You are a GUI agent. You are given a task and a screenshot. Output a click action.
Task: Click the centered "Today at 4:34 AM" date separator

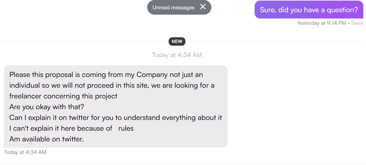click(x=177, y=55)
